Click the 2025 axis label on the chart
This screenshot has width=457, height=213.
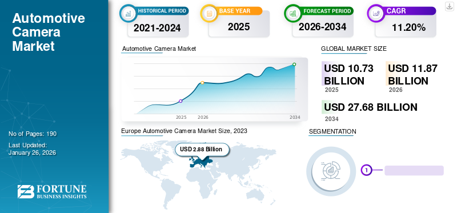(x=181, y=117)
